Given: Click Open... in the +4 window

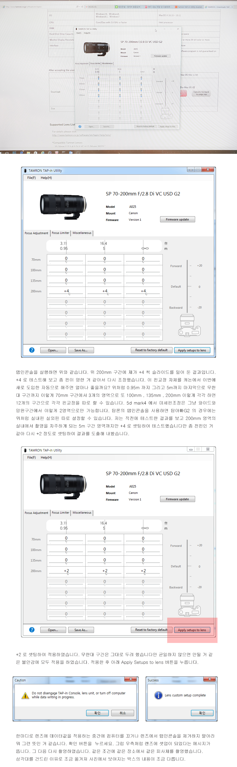Looking at the screenshot, I should pyautogui.click(x=53, y=350).
